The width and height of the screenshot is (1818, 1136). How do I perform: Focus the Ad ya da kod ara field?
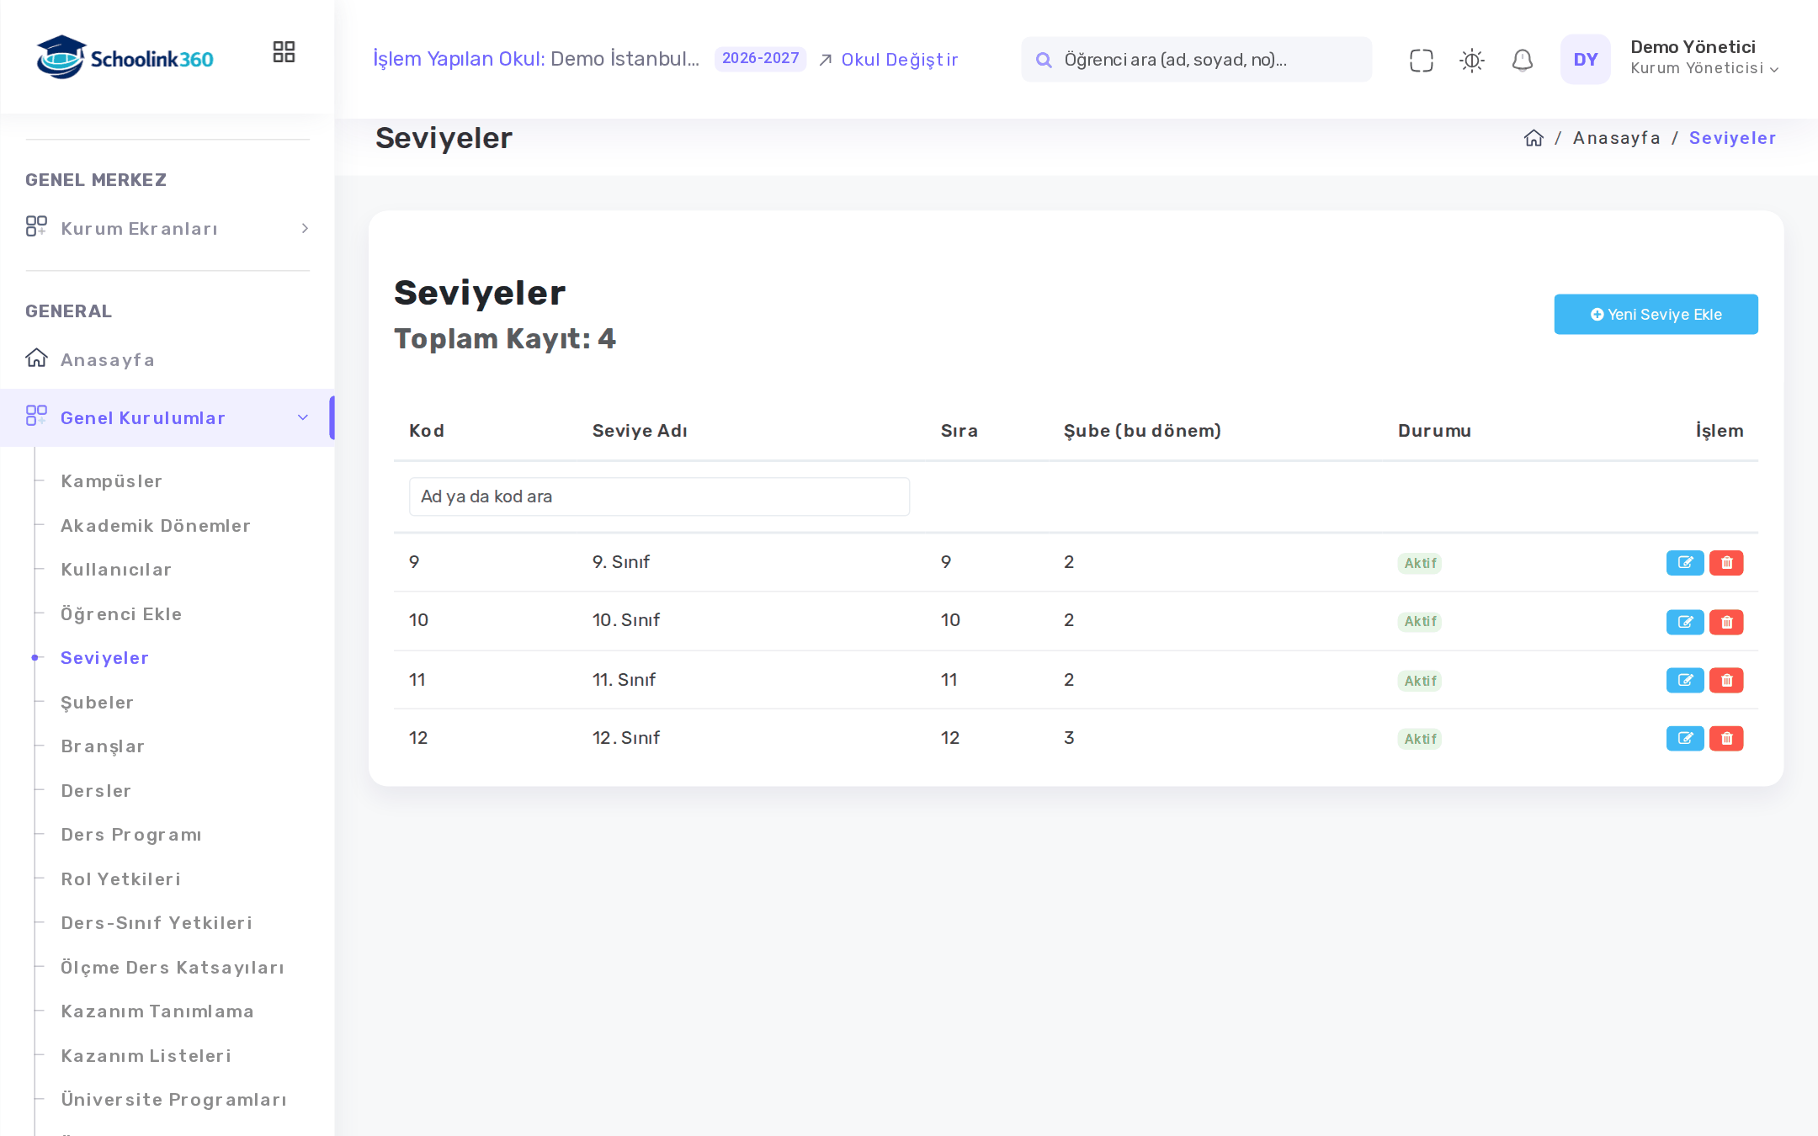click(x=659, y=496)
